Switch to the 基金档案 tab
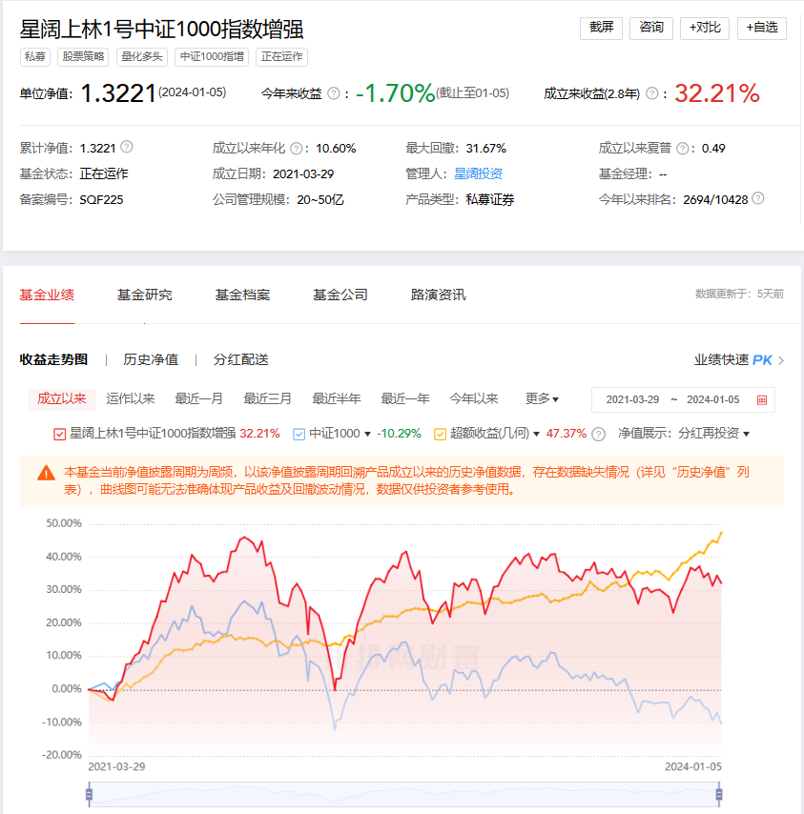The height and width of the screenshot is (814, 804). (242, 295)
